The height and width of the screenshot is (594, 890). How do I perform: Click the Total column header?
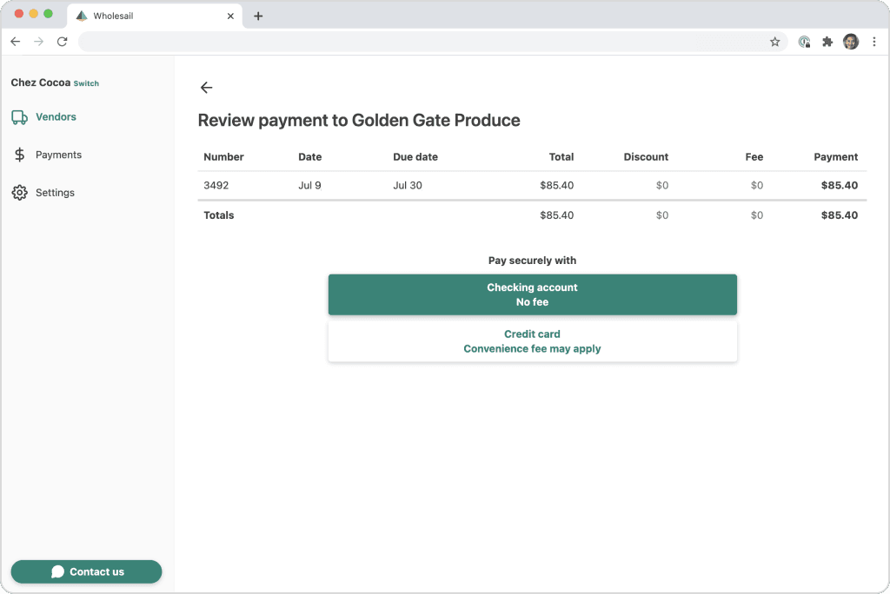point(561,157)
